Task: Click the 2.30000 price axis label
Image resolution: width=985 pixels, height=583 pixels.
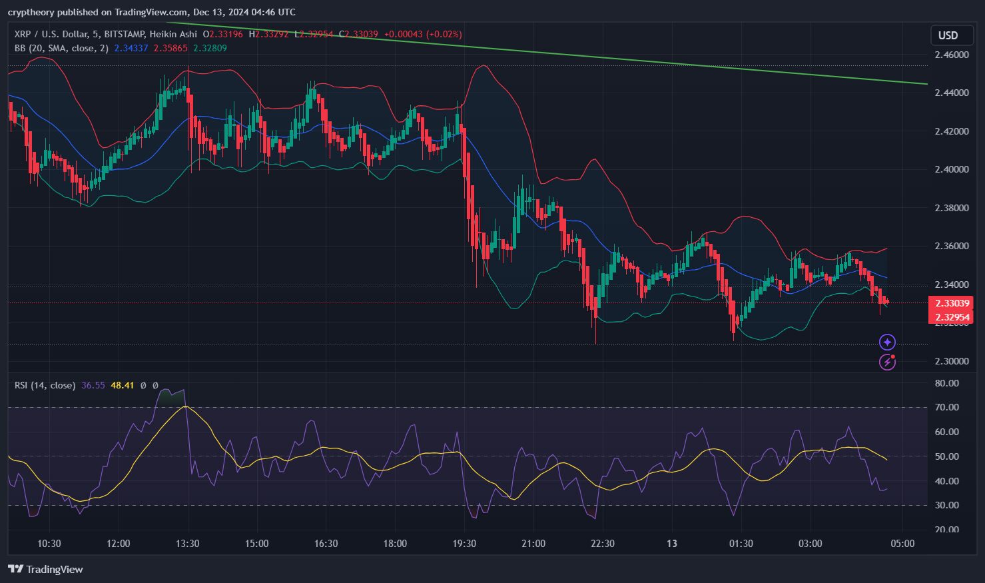Action: (952, 361)
